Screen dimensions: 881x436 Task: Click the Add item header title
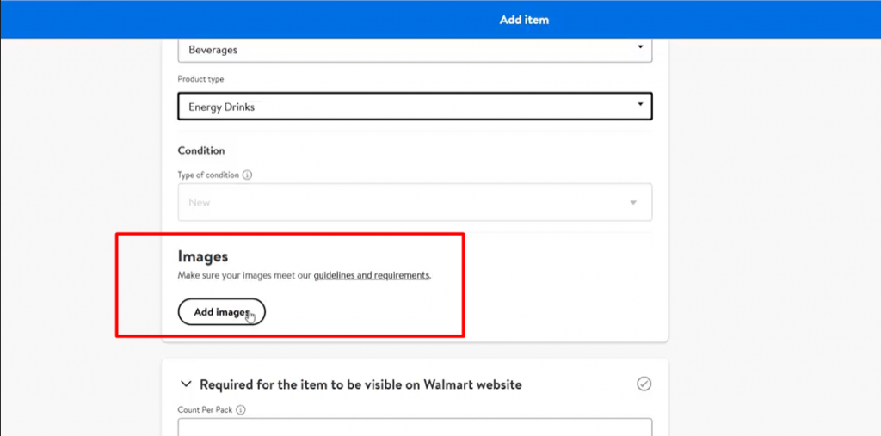524,19
